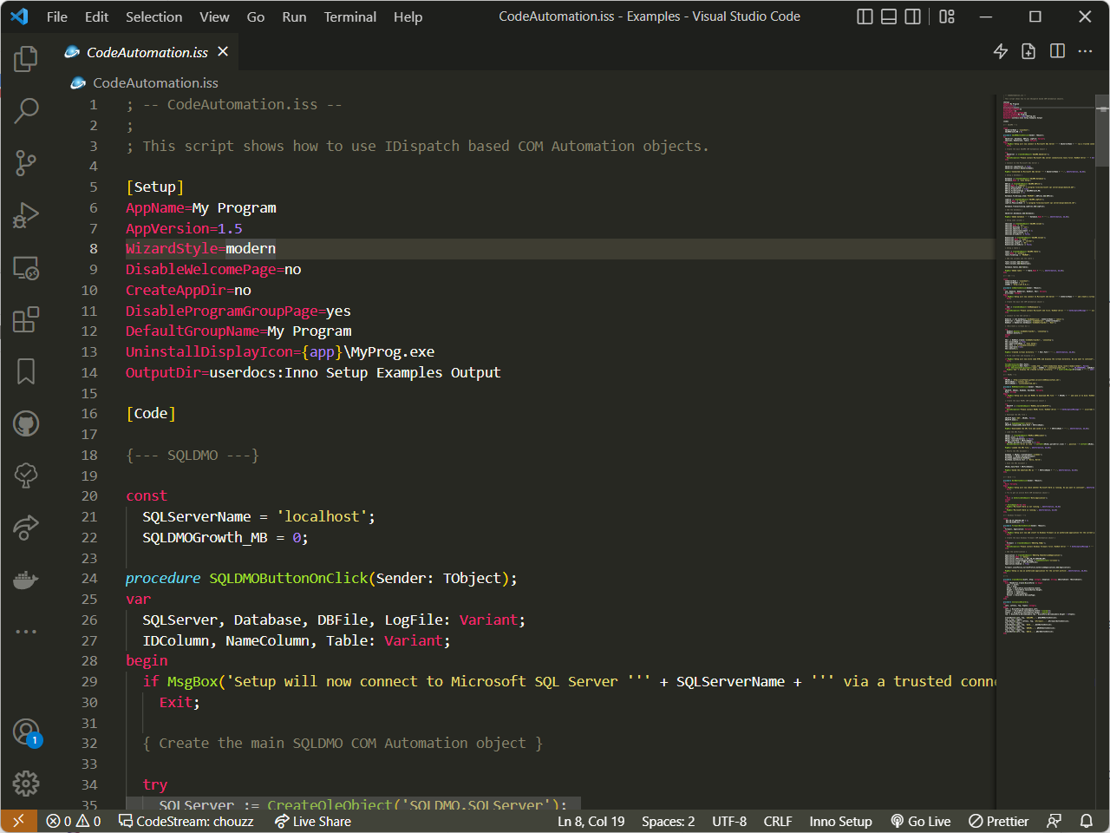
Task: Toggle the primary side bar
Action: (865, 16)
